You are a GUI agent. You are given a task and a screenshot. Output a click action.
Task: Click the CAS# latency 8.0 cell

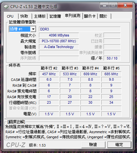tap(90, 80)
